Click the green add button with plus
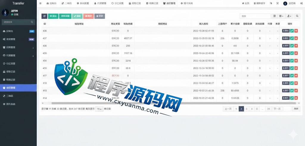 tap(53, 16)
